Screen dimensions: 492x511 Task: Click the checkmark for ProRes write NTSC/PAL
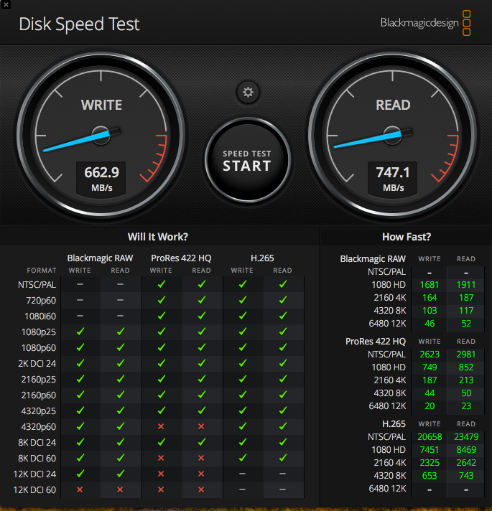click(162, 284)
